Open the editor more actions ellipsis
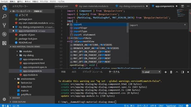Screen dimensions: 191x107 coord(188,6)
